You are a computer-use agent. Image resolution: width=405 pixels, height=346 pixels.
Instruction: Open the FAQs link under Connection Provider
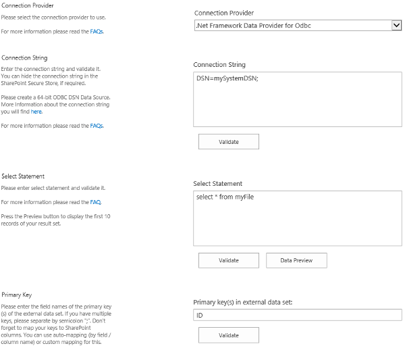tap(97, 31)
